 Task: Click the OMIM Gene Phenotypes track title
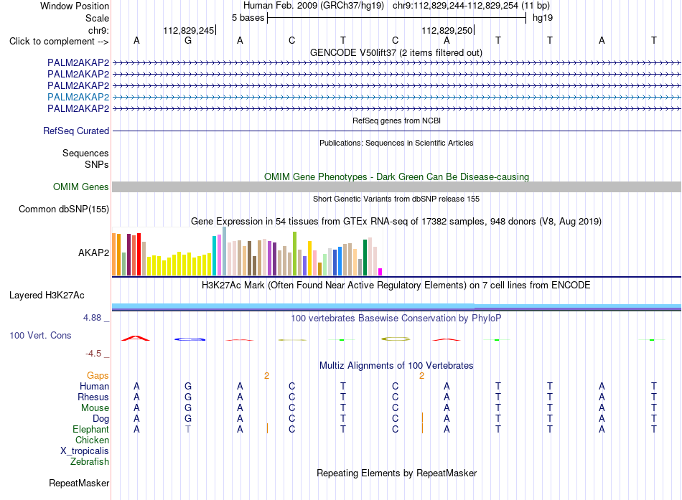[397, 176]
